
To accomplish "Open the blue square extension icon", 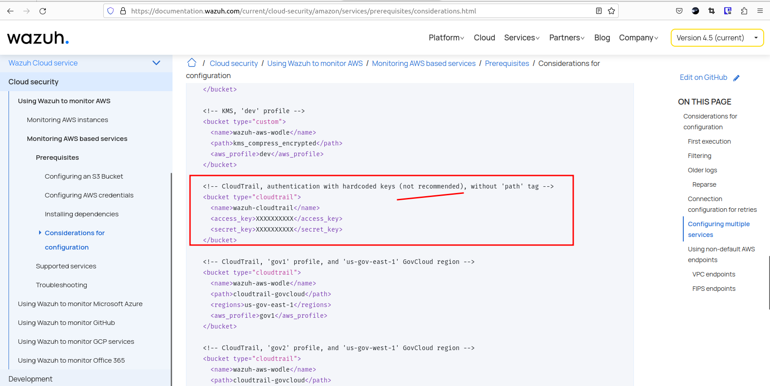I will click(x=728, y=11).
